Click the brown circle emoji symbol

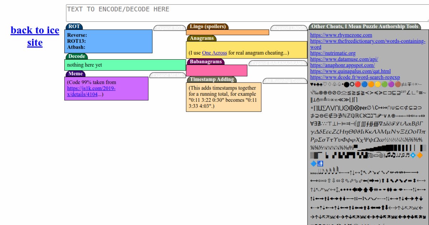click(398, 85)
